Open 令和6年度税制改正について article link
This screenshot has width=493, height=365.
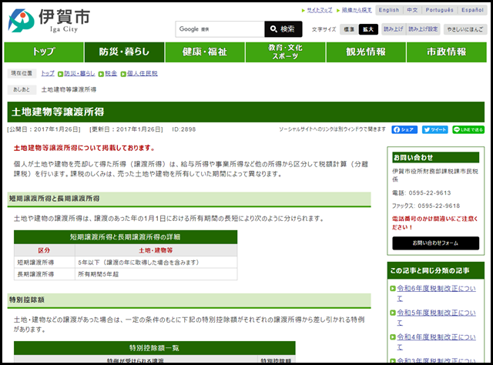[437, 293]
